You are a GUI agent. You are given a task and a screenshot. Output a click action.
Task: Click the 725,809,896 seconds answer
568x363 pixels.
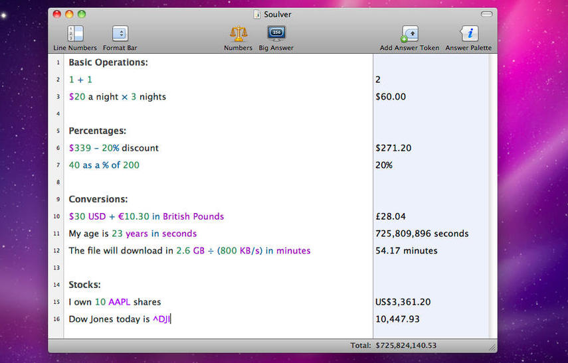[x=422, y=234]
